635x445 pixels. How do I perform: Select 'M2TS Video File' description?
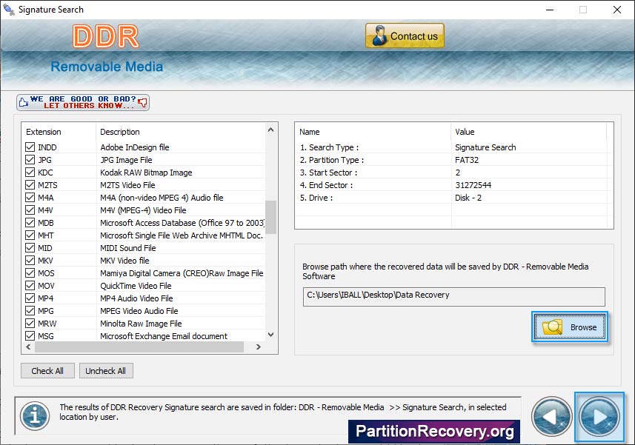coord(127,185)
